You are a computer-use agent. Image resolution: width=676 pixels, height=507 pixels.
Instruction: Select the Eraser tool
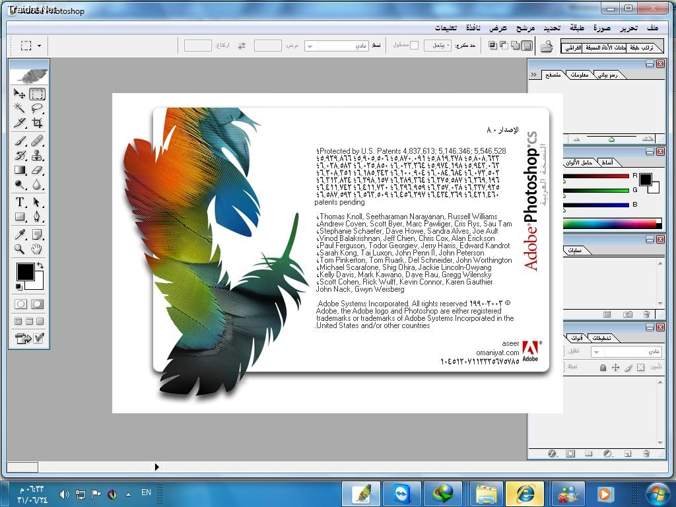click(x=37, y=170)
